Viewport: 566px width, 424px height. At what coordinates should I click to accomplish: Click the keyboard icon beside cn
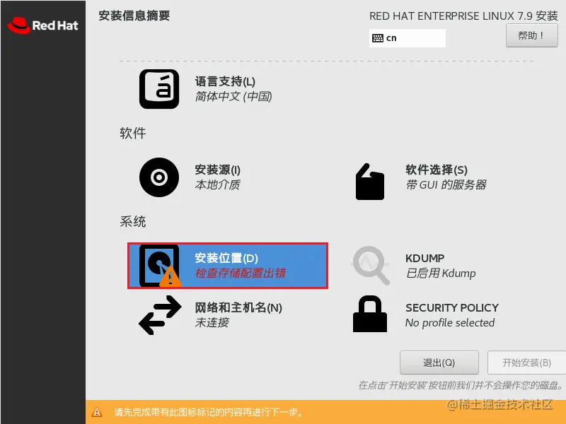[x=378, y=38]
